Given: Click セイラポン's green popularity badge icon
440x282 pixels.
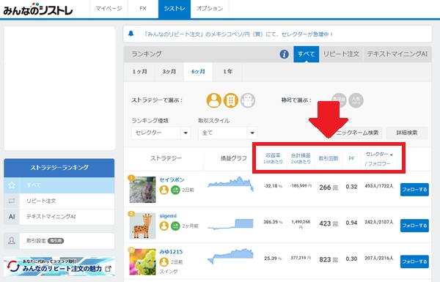Looking at the screenshot, I should click(175, 190).
